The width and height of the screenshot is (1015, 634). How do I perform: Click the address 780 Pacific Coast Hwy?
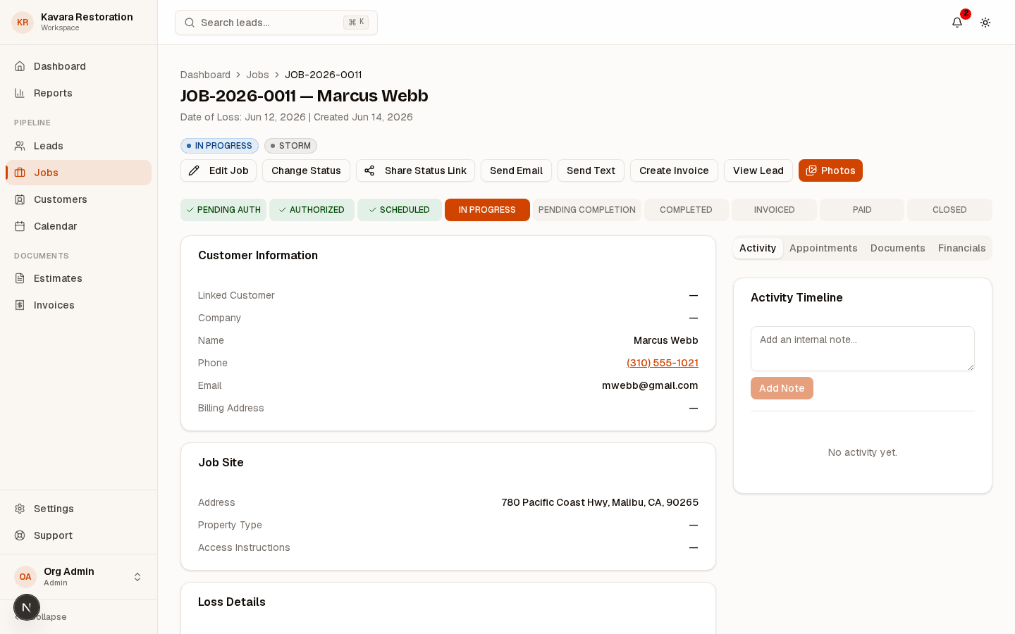tap(600, 502)
